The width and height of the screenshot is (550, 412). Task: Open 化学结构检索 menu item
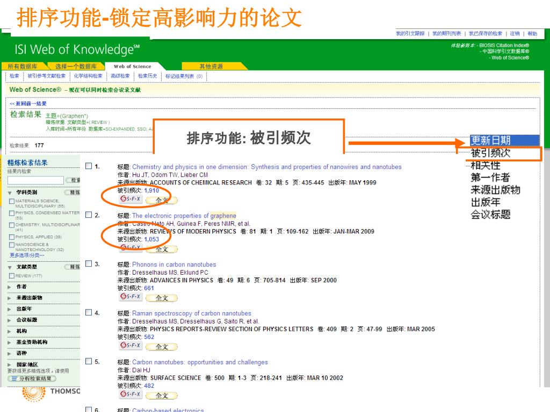88,76
